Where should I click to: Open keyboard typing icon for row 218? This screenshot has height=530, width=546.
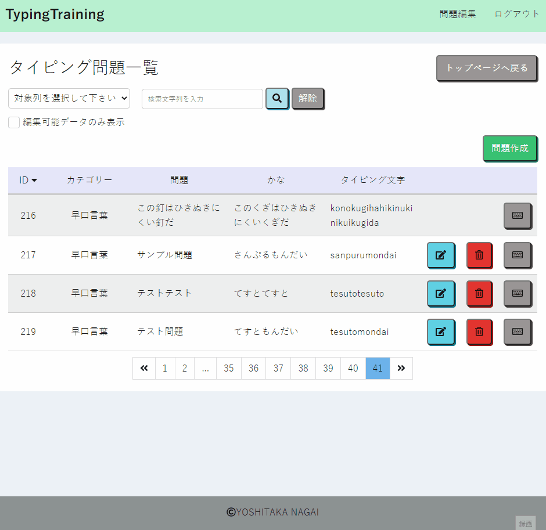(518, 293)
